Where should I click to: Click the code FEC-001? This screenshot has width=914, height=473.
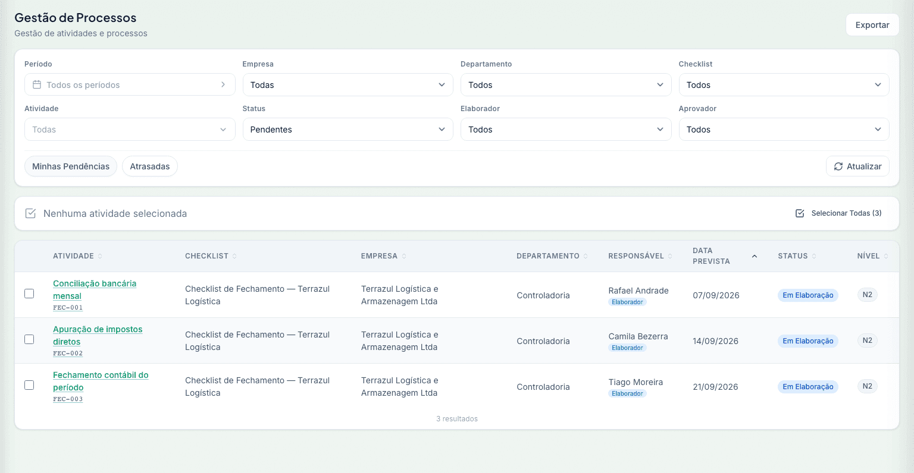tap(68, 308)
